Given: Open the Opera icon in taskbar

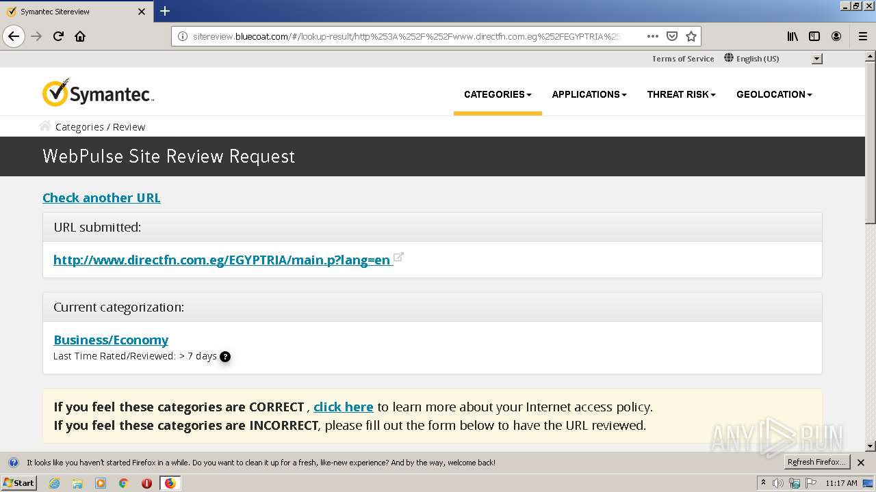Looking at the screenshot, I should point(146,483).
